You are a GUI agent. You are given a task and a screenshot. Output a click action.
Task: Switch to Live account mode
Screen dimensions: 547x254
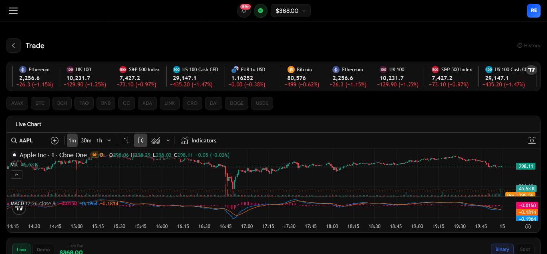click(x=21, y=249)
